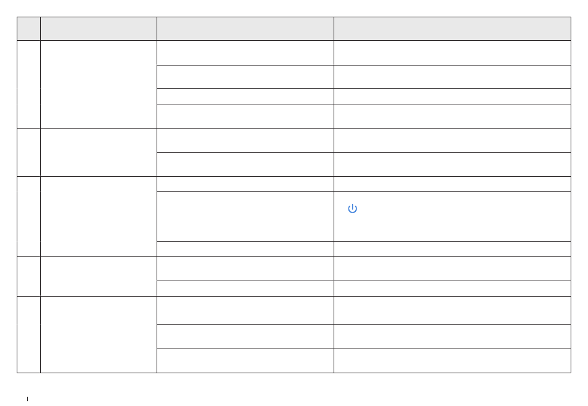Click the third-column cell left of the power icon

click(245, 216)
